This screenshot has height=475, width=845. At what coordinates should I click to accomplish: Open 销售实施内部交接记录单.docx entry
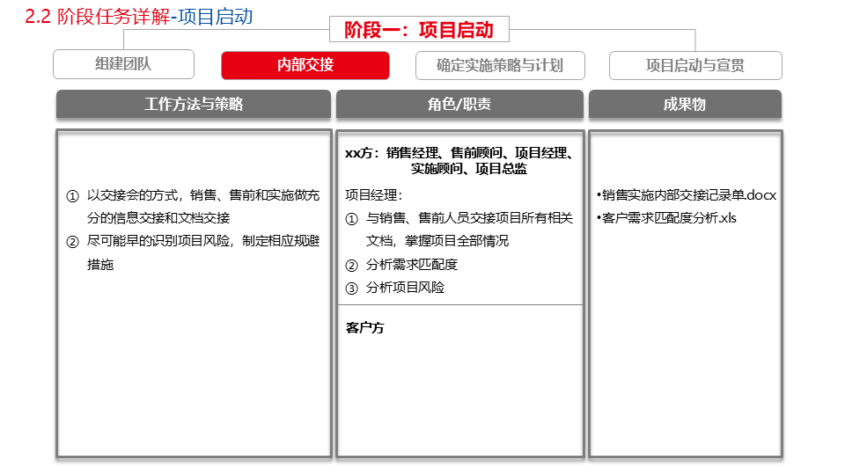(x=687, y=195)
